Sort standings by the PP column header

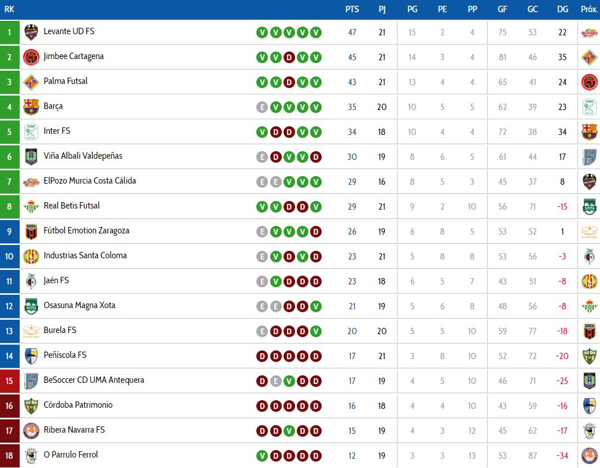click(x=472, y=9)
